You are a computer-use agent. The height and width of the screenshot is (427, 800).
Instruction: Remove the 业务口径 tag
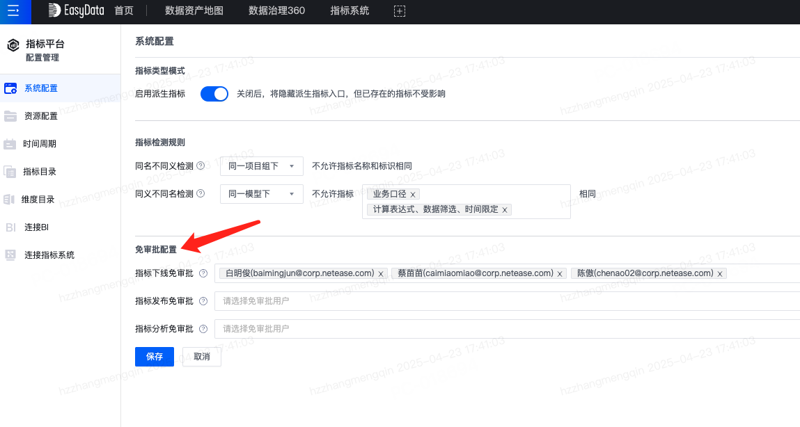point(413,194)
